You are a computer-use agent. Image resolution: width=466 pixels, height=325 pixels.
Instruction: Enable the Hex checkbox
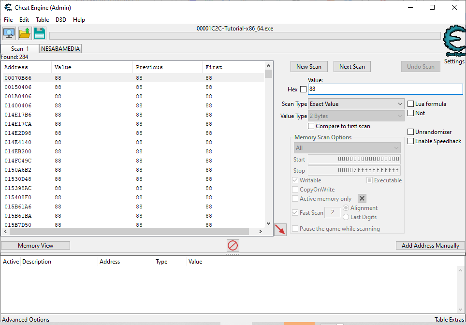pyautogui.click(x=303, y=89)
